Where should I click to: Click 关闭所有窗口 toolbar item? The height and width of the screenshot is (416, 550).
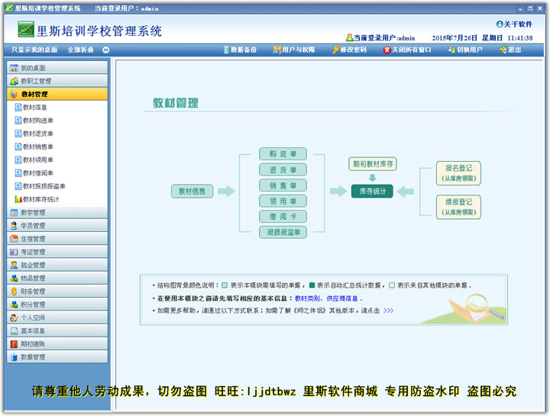click(x=407, y=50)
